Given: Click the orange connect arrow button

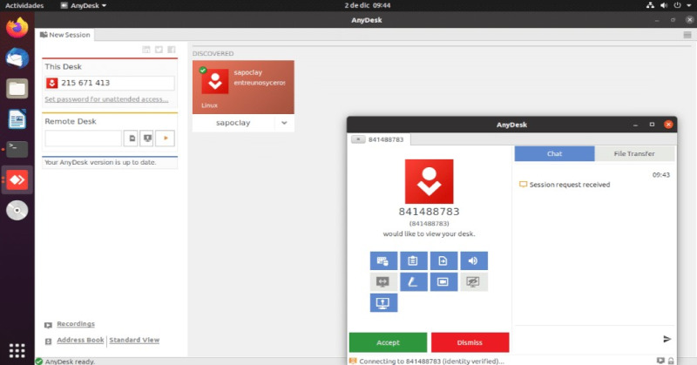Looking at the screenshot, I should 165,138.
